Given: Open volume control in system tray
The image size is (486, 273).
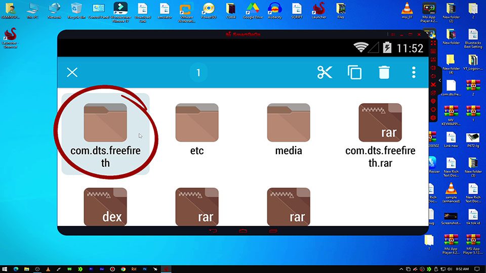Looking at the screenshot, I should coord(450,269).
